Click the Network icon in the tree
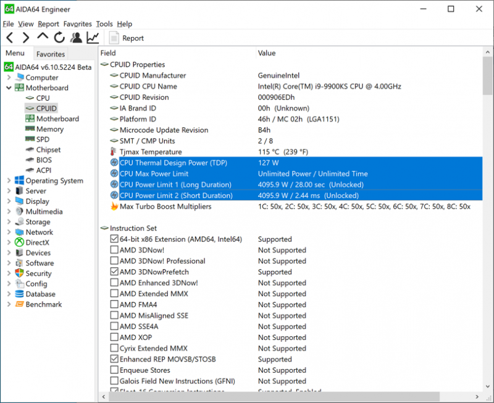Screen dimensions: 494x403 pos(20,232)
